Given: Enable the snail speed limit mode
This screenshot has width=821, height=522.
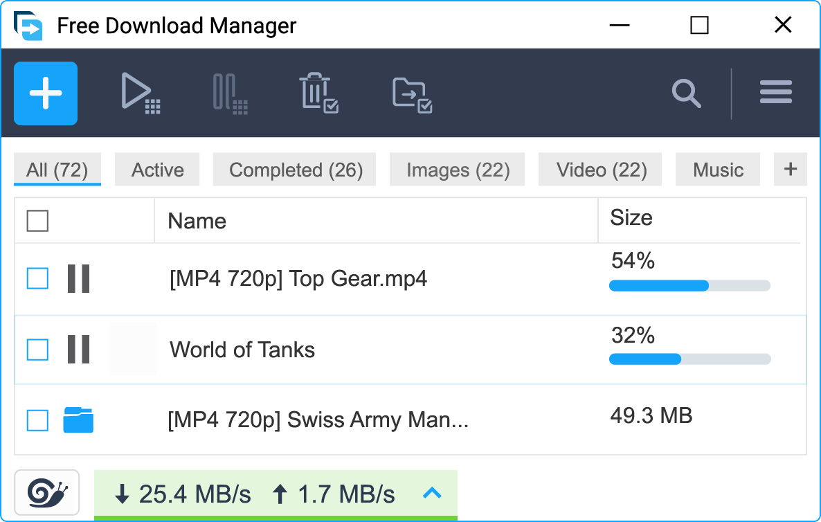Looking at the screenshot, I should [46, 493].
